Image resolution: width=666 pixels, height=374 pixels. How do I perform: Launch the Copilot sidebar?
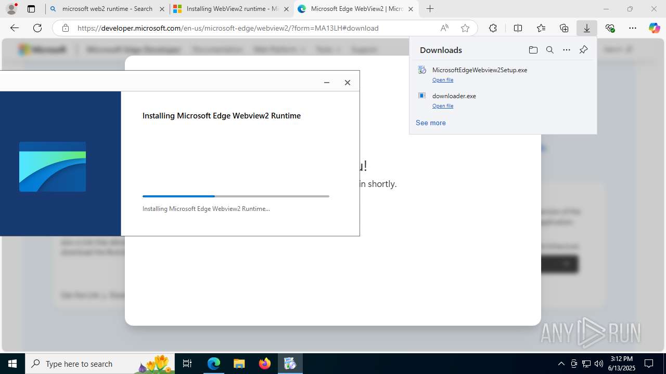point(654,28)
